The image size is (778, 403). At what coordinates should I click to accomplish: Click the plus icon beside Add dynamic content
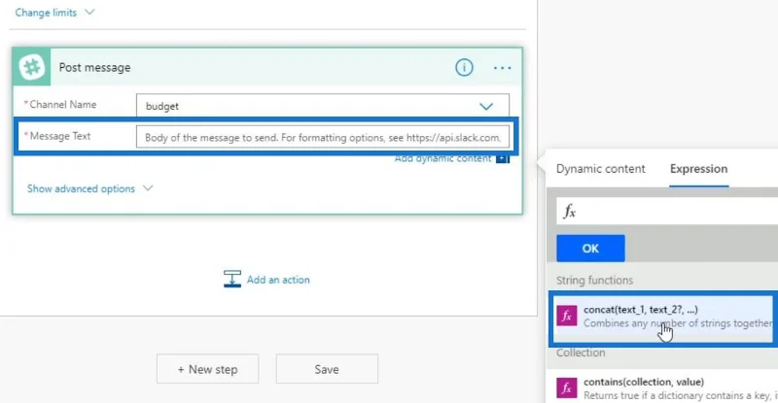503,158
